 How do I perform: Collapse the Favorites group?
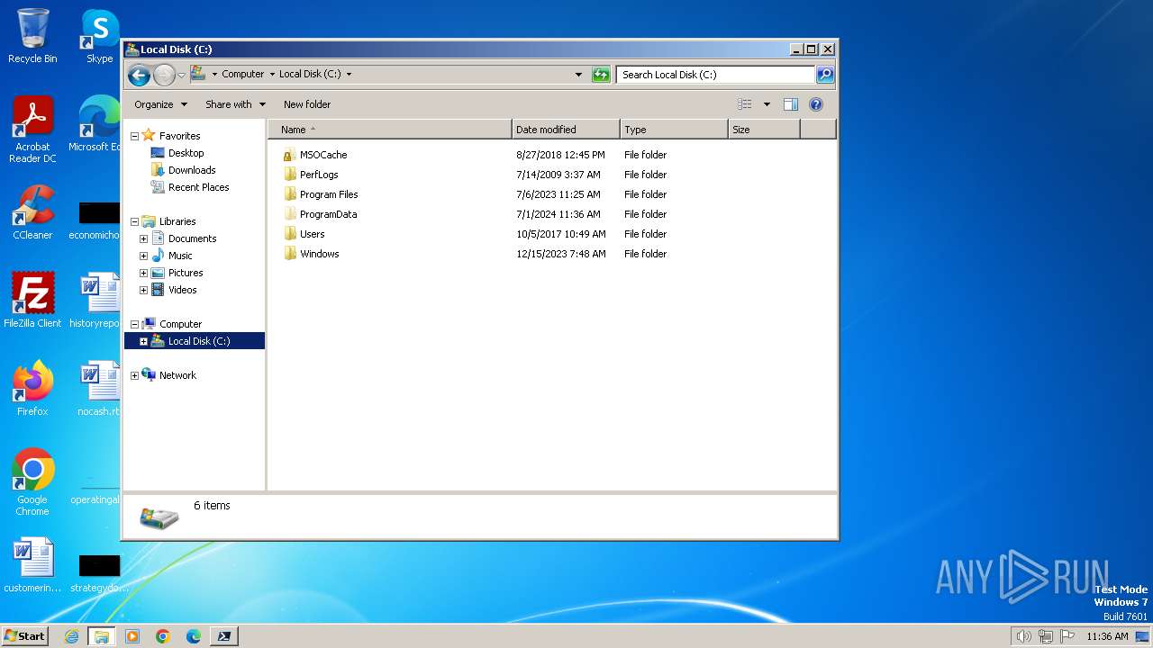coord(135,136)
